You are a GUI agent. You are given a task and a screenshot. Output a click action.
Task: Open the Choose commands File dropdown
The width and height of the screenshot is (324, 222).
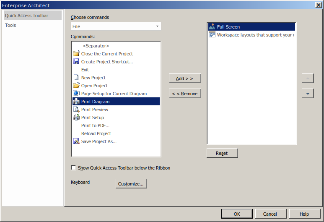pos(116,26)
